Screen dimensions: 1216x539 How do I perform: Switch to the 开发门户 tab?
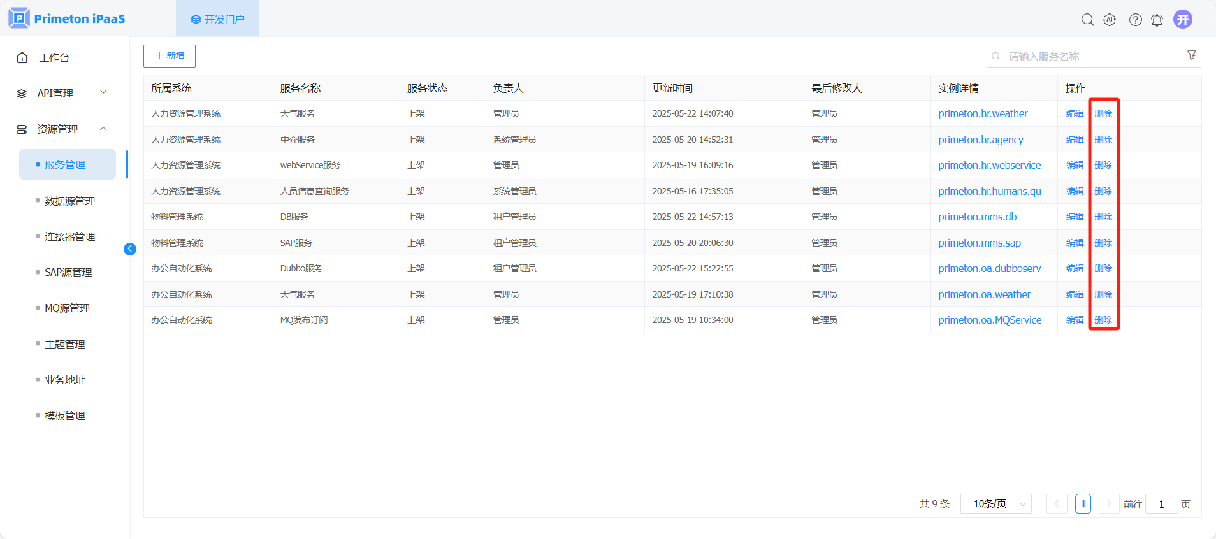(217, 19)
